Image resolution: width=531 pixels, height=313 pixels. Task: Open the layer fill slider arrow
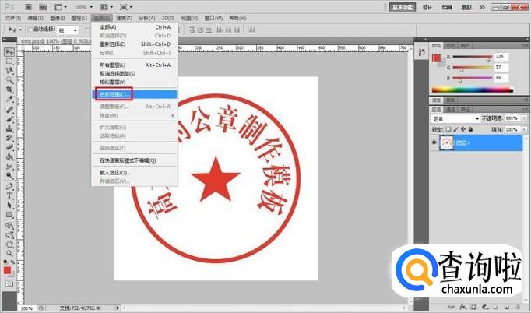[524, 130]
